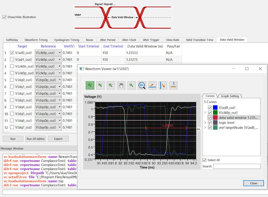Check the V(ad1_out) target row checkbox

[x=12, y=60]
